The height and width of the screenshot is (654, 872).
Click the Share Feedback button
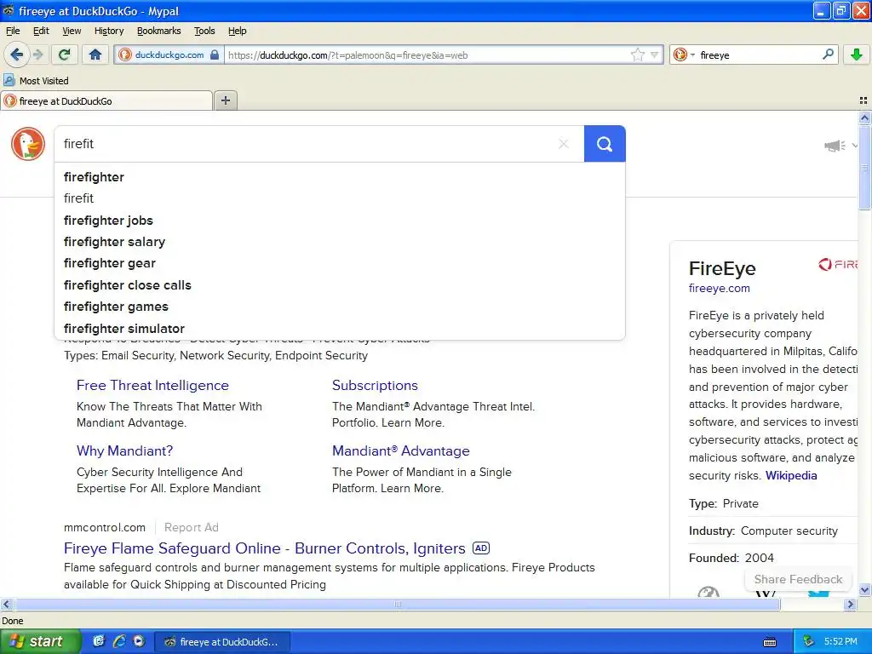[x=798, y=579]
